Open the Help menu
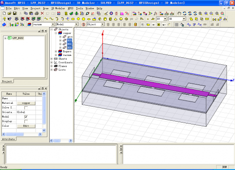Image resolution: width=235 pixels, height=170 pixels. pyautogui.click(x=99, y=8)
